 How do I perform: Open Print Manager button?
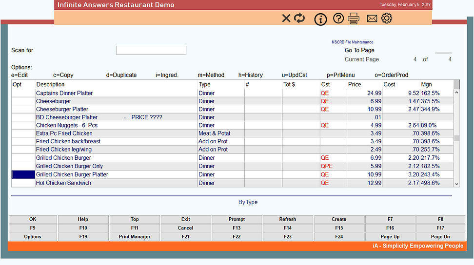coord(135,237)
